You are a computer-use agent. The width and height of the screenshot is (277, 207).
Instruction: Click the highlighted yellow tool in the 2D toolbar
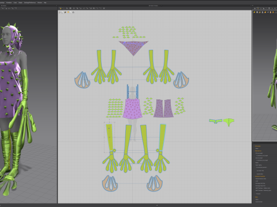(x=61, y=8)
